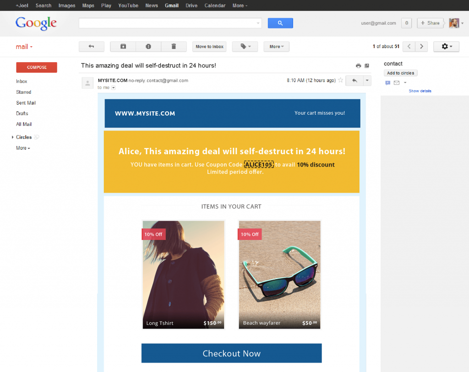The image size is (469, 372).
Task: Click the blue search button
Action: 280,23
